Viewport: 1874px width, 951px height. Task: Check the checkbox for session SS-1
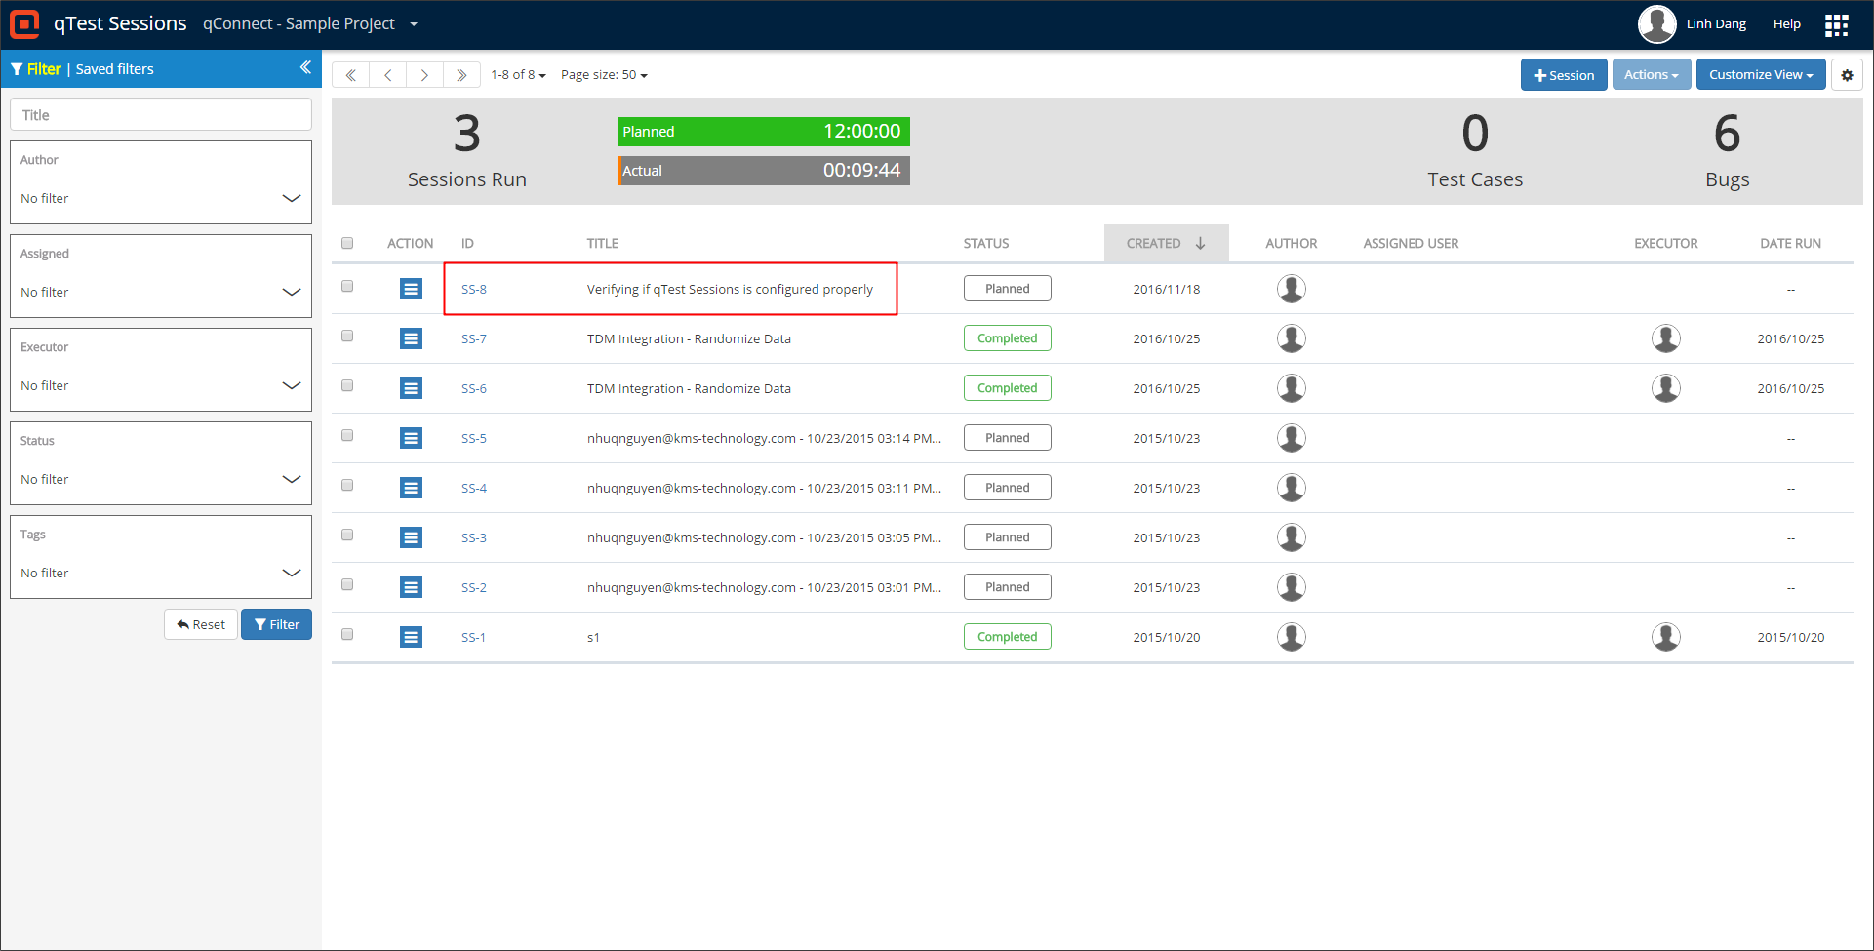[347, 634]
